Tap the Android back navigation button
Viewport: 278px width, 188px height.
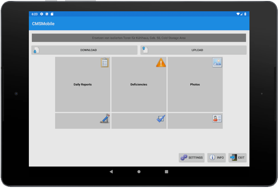point(111,171)
